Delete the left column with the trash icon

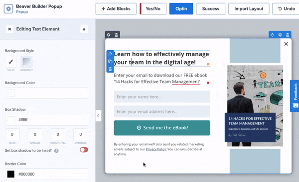click(116, 35)
